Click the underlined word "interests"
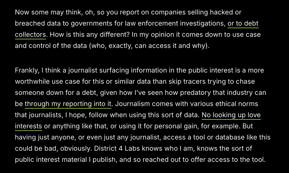Image resolution: width=289 pixels, height=173 pixels. tap(28, 126)
